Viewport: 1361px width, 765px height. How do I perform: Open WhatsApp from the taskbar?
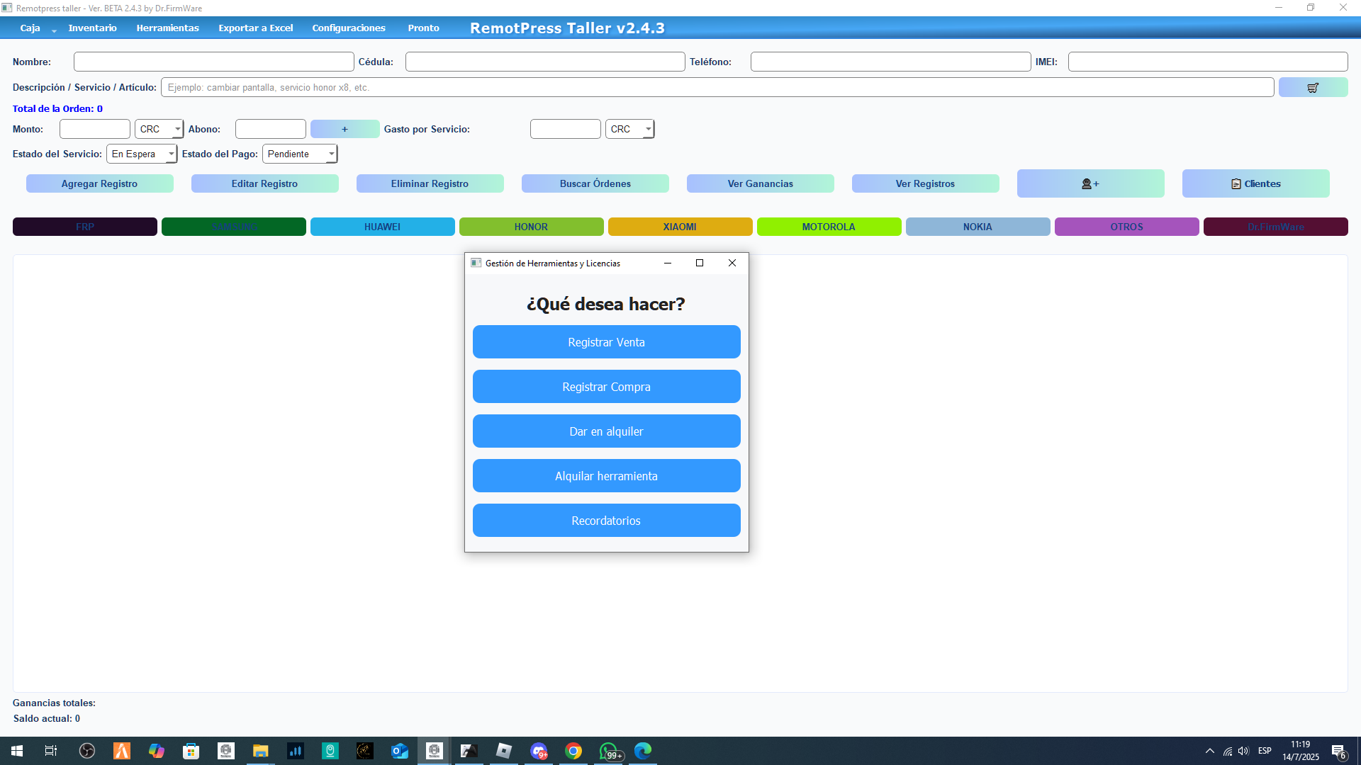pos(608,751)
